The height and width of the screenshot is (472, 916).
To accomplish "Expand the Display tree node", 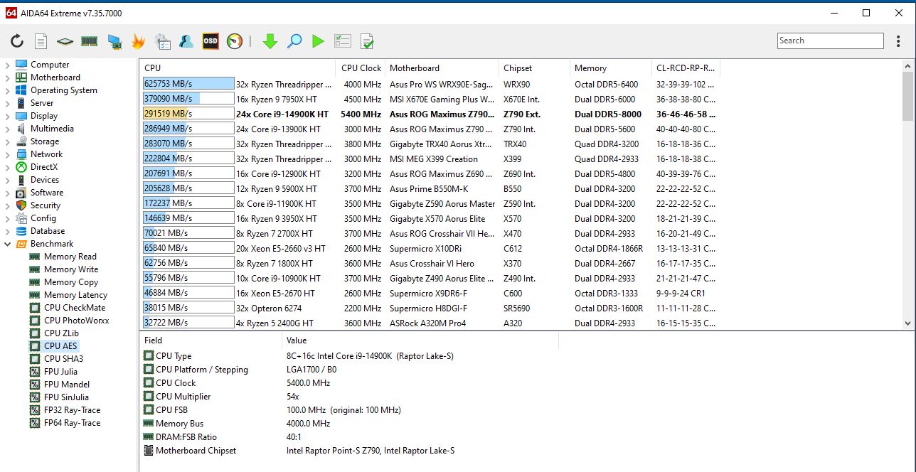I will click(7, 116).
